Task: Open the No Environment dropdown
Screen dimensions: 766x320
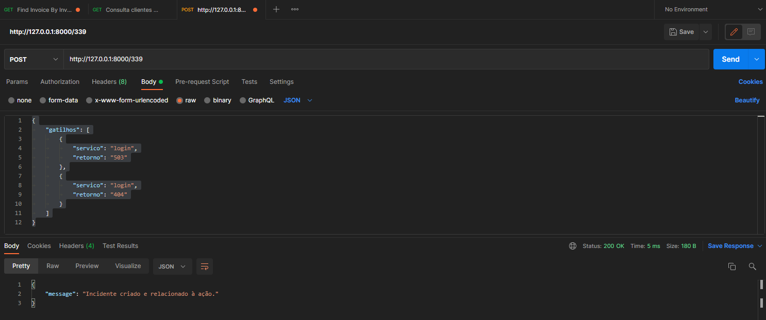Action: [x=710, y=9]
